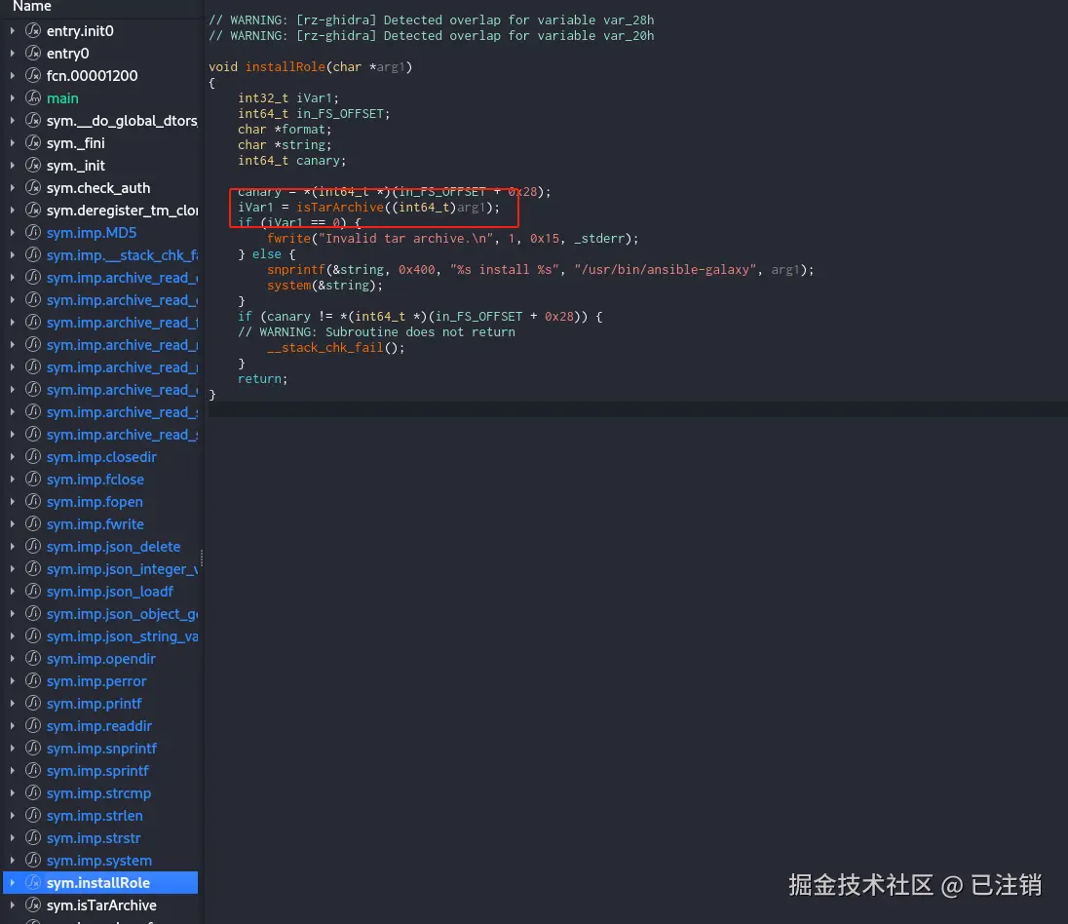Click the panel splitter handle dots
Viewport: 1068px width, 924px height.
[x=202, y=558]
